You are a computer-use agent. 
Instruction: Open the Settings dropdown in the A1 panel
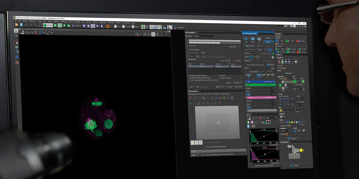tap(271, 65)
